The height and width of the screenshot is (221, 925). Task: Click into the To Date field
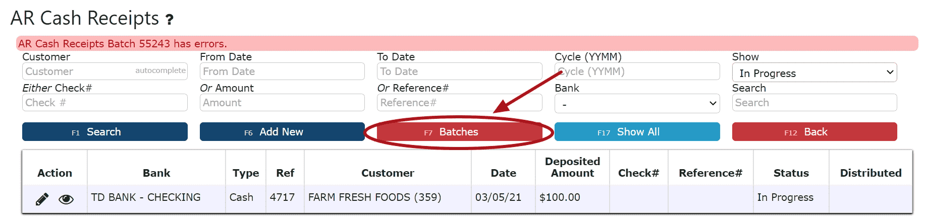pyautogui.click(x=459, y=71)
